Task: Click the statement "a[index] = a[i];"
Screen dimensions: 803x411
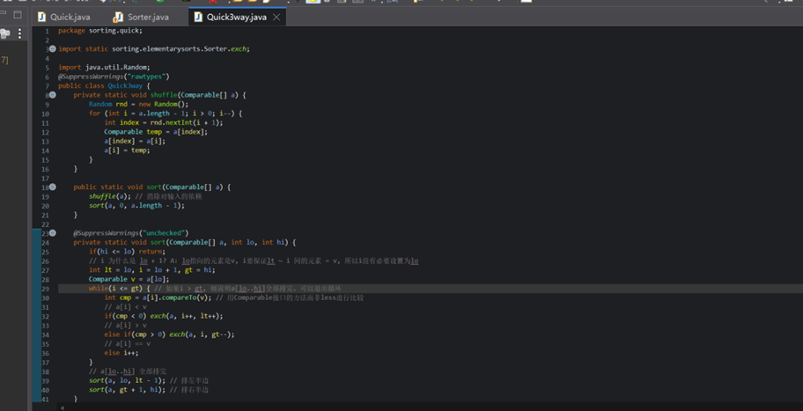Action: click(x=135, y=142)
